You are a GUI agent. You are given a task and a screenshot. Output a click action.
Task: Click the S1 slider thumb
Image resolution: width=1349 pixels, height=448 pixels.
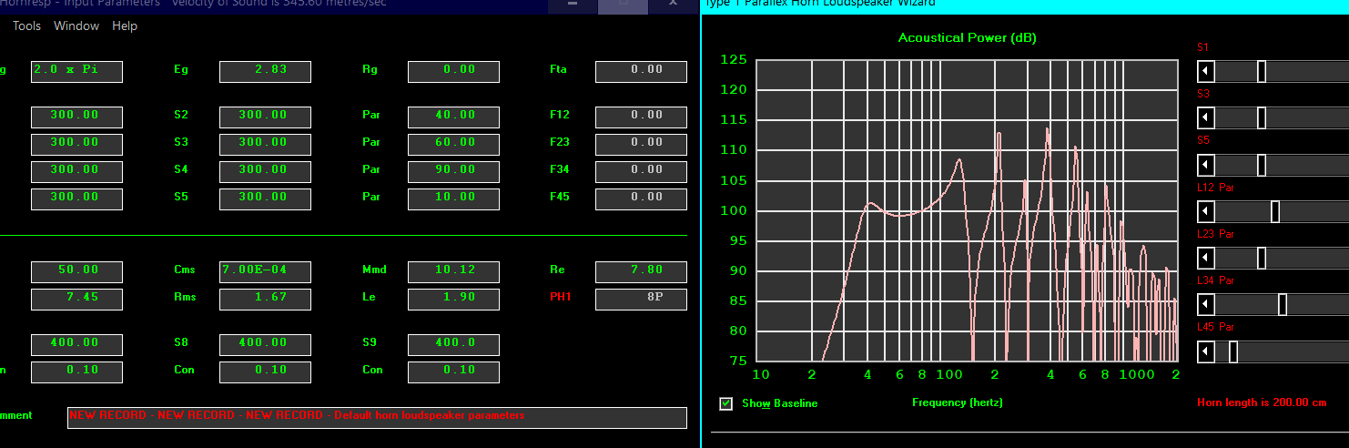pyautogui.click(x=1262, y=71)
